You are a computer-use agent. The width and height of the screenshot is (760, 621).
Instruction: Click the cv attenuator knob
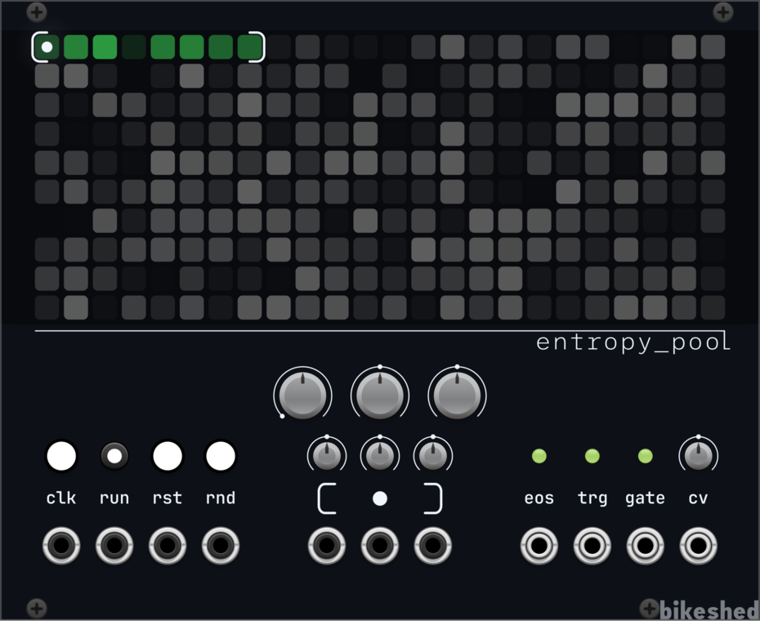(x=699, y=455)
